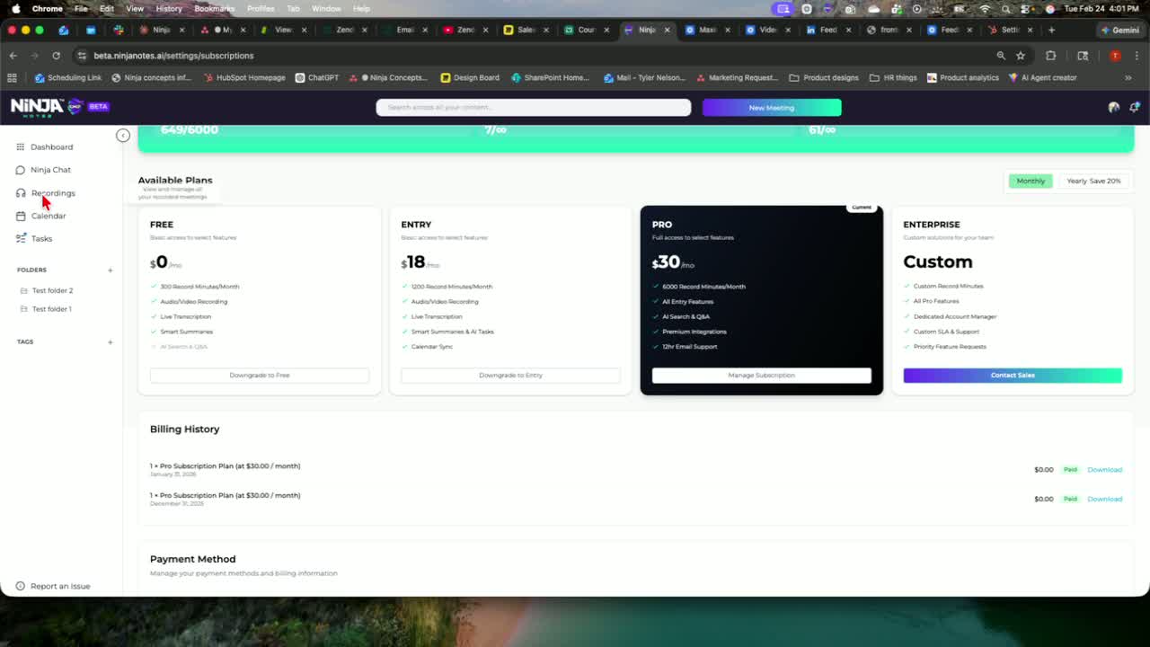Open the AI Agent creator bookmark
This screenshot has height=647, width=1150.
[1043, 77]
